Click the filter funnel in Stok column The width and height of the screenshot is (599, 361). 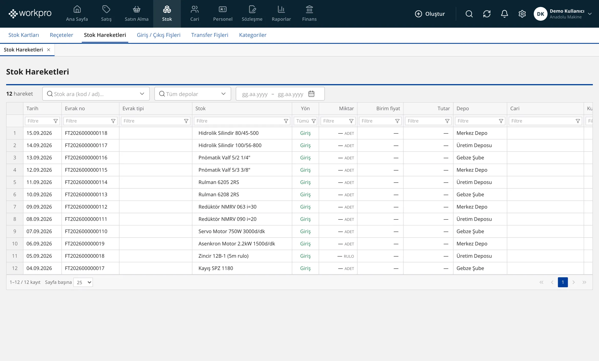(x=286, y=121)
